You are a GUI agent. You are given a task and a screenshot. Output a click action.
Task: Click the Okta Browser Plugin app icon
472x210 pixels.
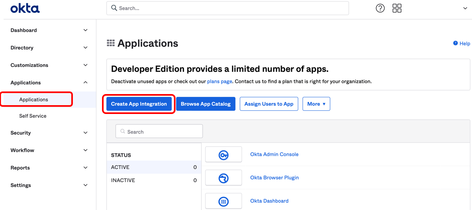(224, 178)
